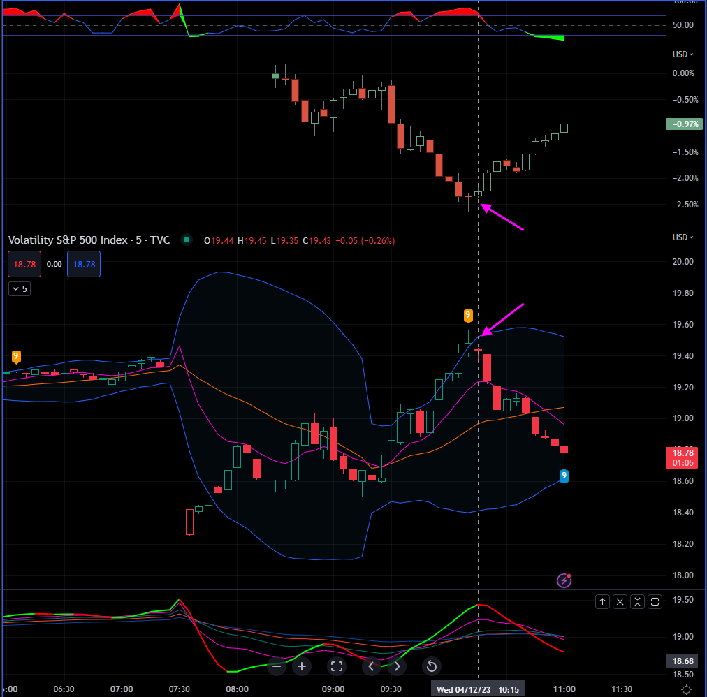Maximize the bottom indicator pane
707x697 pixels.
[x=655, y=601]
